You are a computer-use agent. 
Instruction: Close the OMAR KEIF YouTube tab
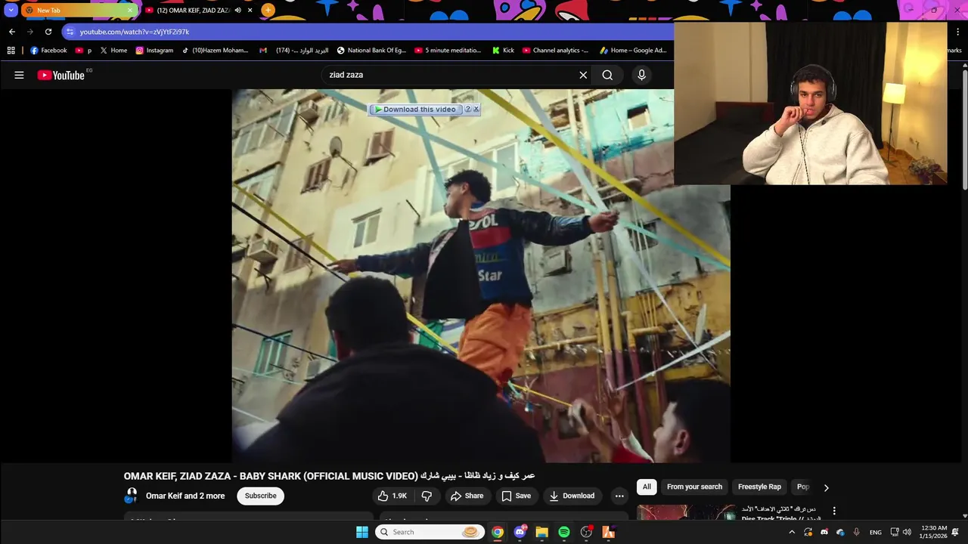(250, 11)
